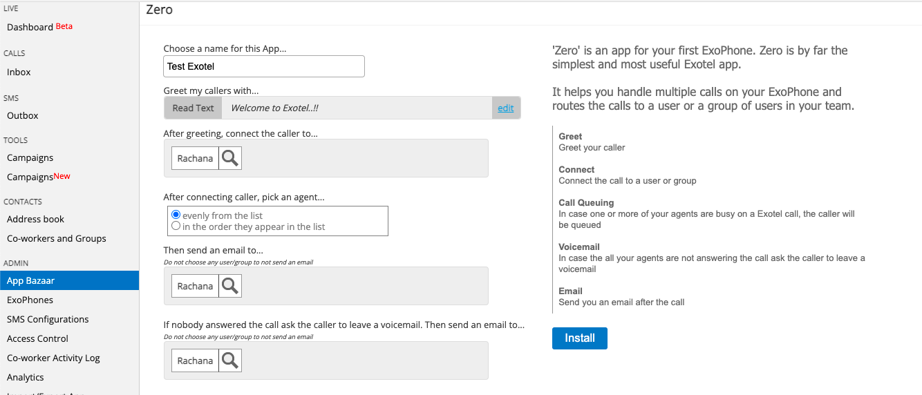Click Rachana tag under 'Then send an email'
This screenshot has width=922, height=395.
tap(195, 286)
